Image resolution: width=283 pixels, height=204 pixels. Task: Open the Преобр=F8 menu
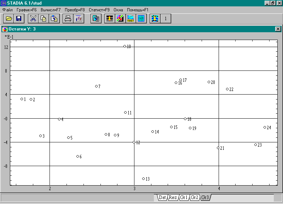click(75, 10)
